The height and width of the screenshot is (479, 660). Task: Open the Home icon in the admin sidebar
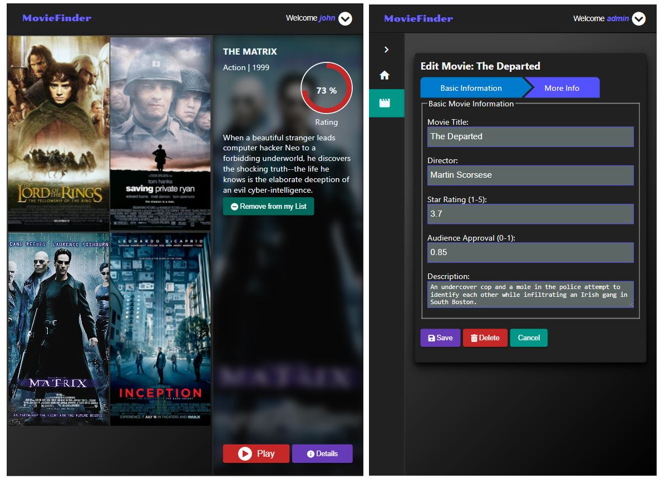click(386, 75)
